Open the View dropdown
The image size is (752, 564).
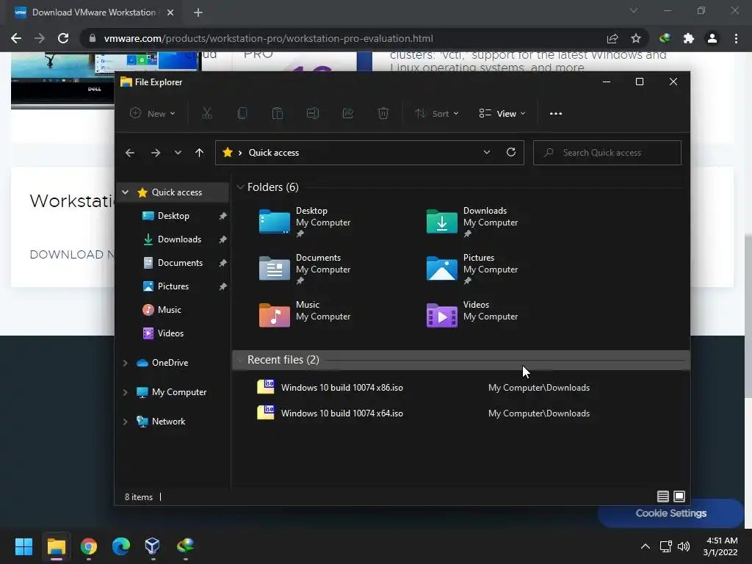pyautogui.click(x=502, y=114)
